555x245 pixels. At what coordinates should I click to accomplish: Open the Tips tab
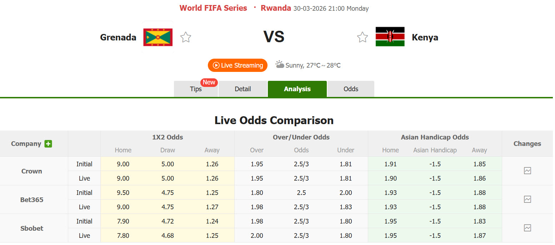pyautogui.click(x=196, y=89)
